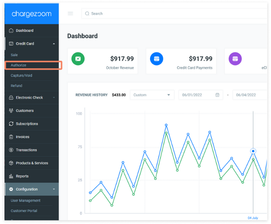Image resolution: width=271 pixels, height=224 pixels.
Task: Click the October Revenue label
Action: point(120,68)
